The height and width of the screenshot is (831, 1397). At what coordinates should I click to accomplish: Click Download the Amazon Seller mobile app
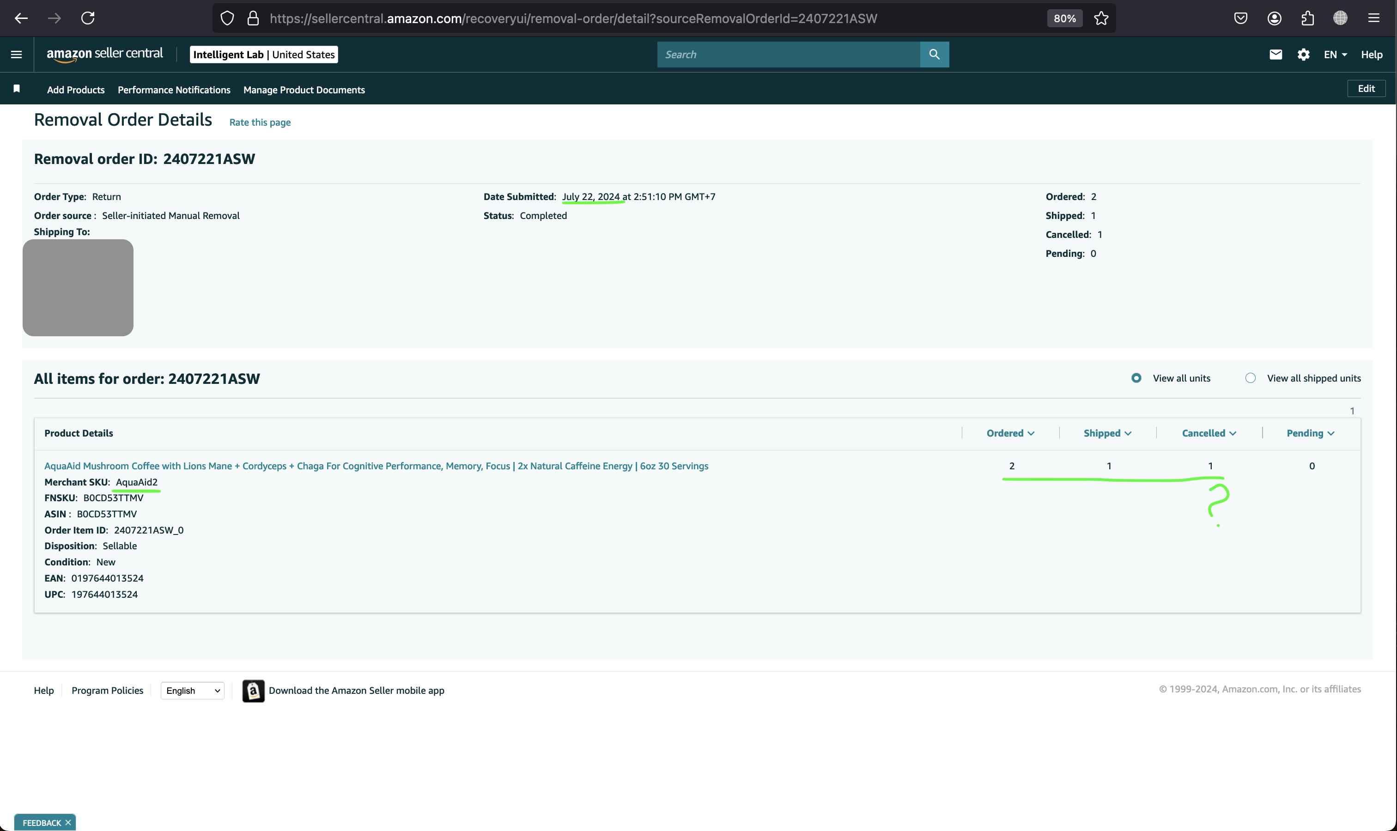[356, 691]
